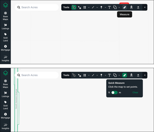Click the upload icon in the Measure tooltip view
The image size is (154, 132).
pyautogui.click(x=138, y=7)
